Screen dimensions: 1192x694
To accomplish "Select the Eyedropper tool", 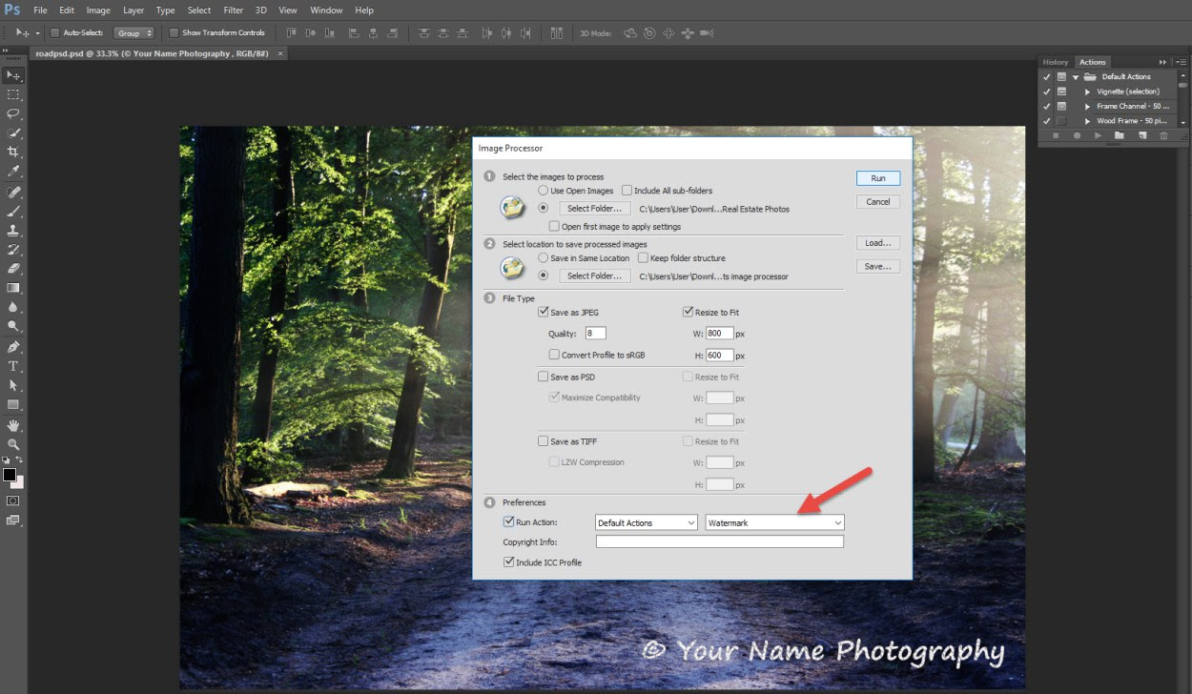I will pyautogui.click(x=13, y=172).
